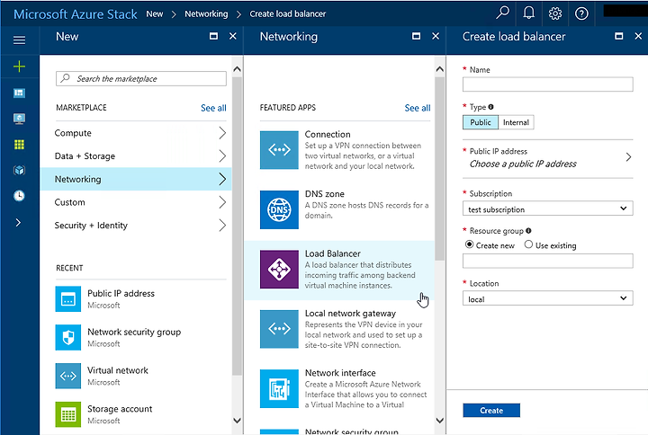Click See all in Marketplace

(213, 108)
